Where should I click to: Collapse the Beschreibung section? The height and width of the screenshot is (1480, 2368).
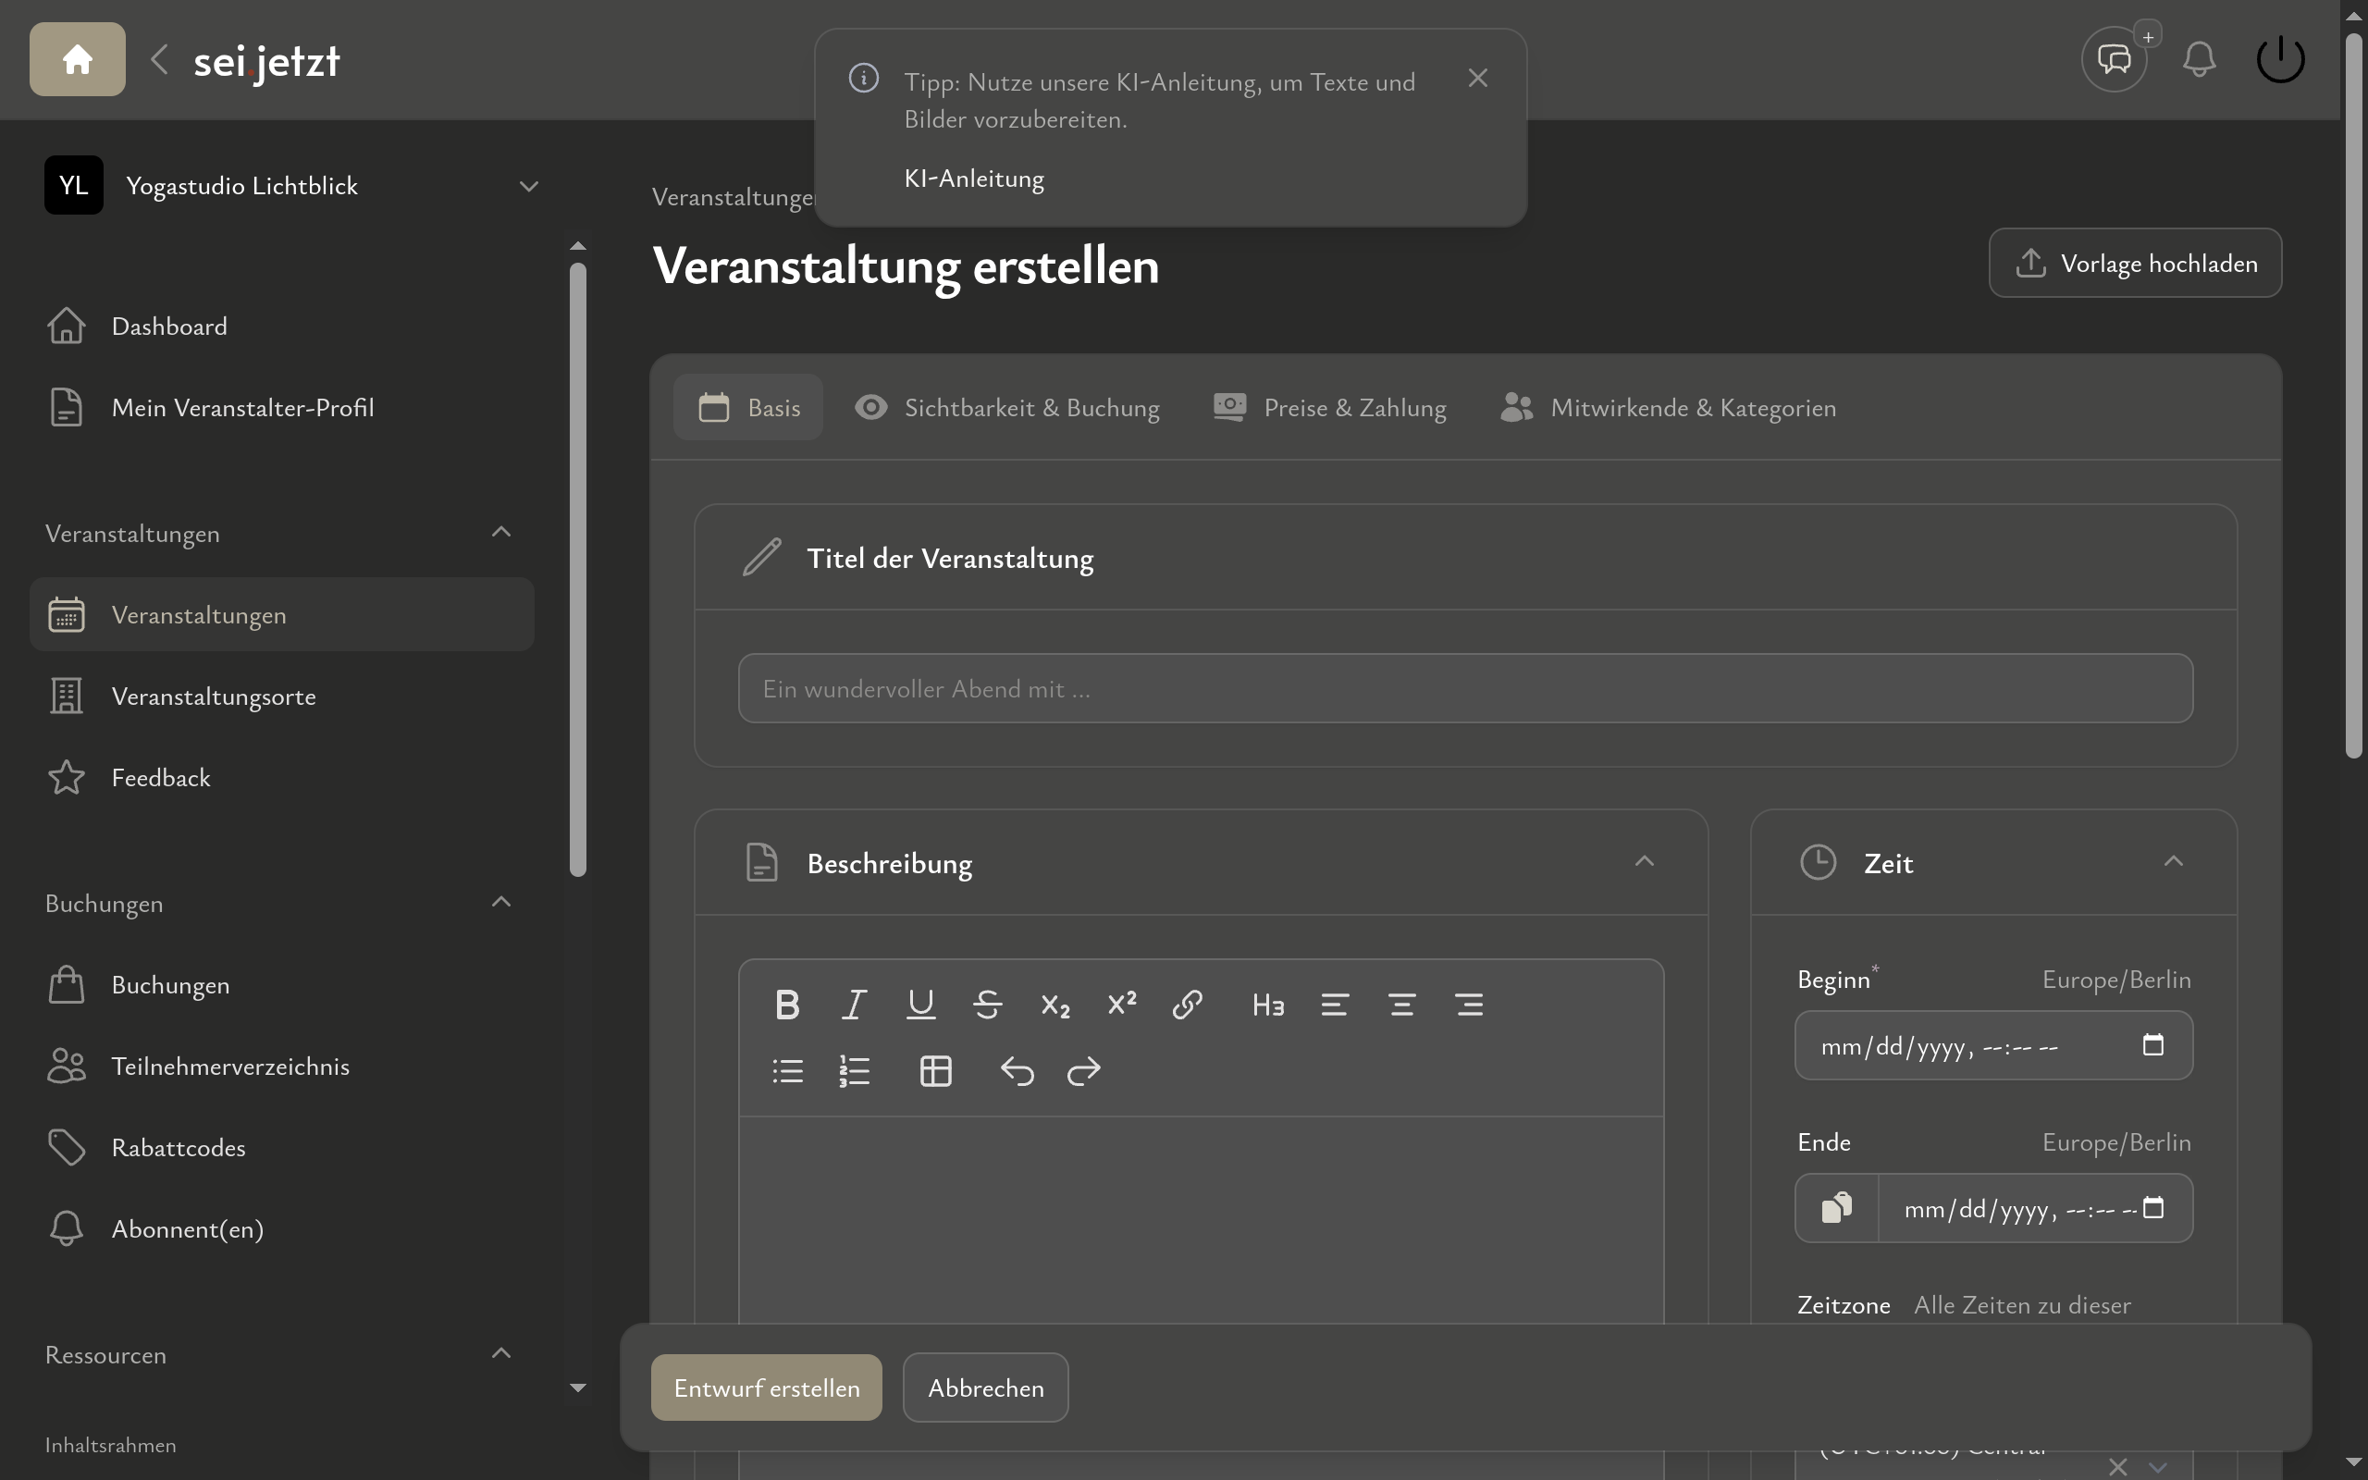1645,859
